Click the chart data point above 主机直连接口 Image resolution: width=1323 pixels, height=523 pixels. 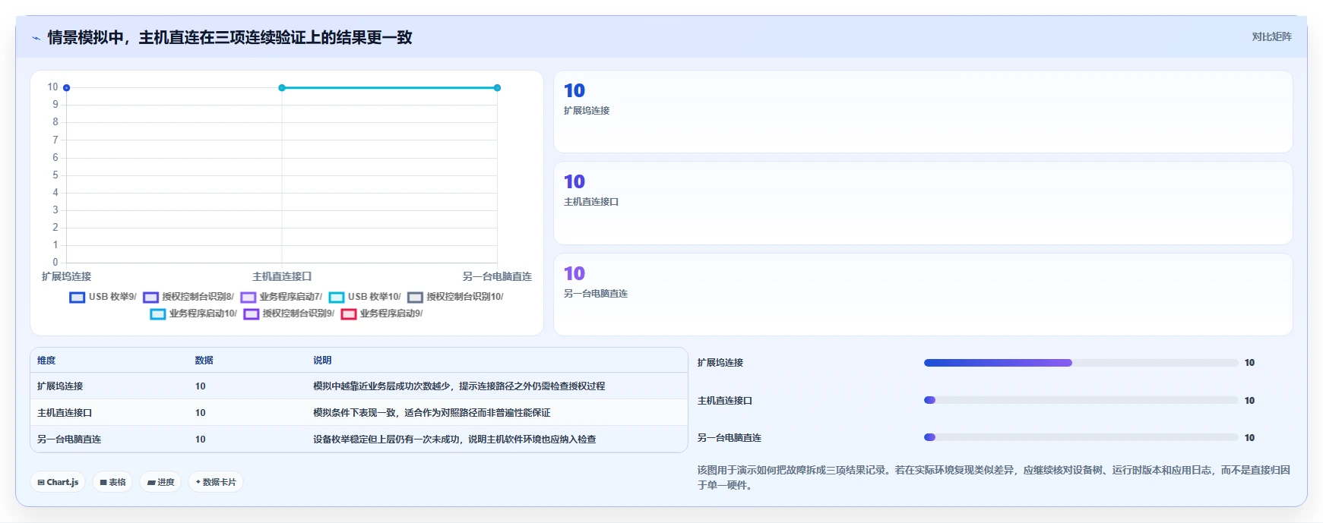point(282,88)
